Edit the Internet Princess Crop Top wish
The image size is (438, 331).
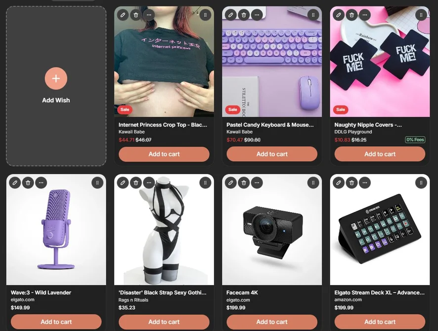(x=123, y=15)
